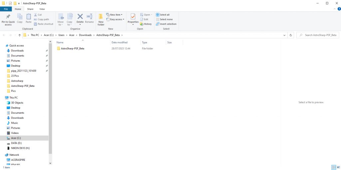Sort by Size column header
This screenshot has height=170, width=341.
pos(170,42)
